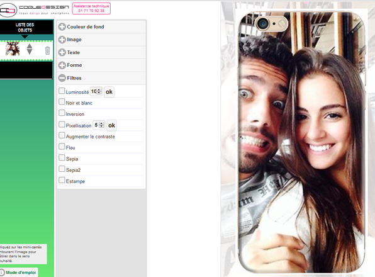Move object up with the up arrow

pyautogui.click(x=30, y=46)
